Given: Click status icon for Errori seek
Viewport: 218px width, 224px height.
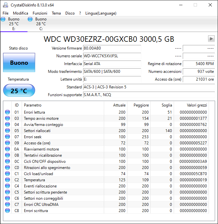Looking at the screenshot, I should point(7,137).
